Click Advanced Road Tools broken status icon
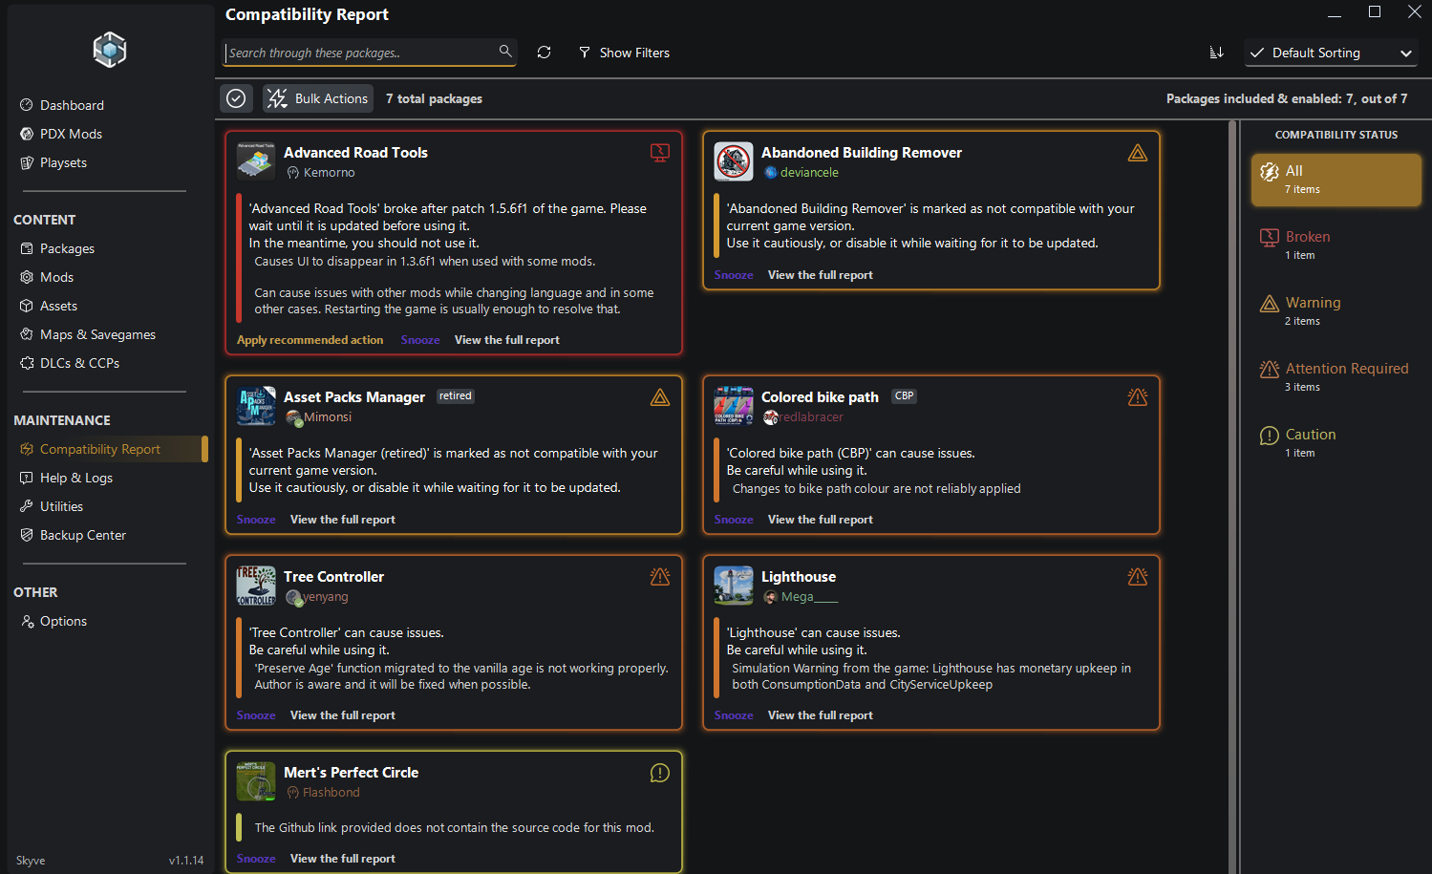Screen dimensions: 1432x874 (x=660, y=153)
